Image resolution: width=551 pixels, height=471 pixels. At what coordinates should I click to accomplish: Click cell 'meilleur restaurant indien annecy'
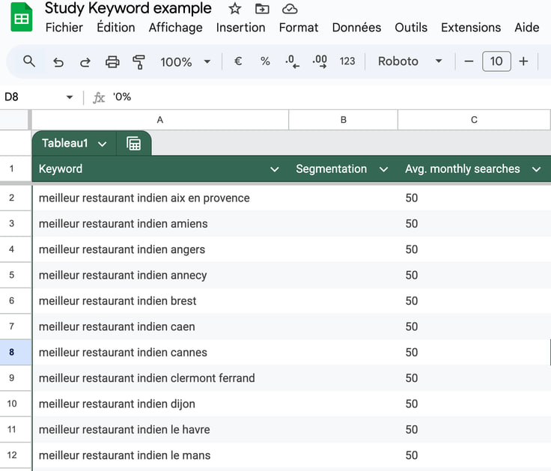161,276
